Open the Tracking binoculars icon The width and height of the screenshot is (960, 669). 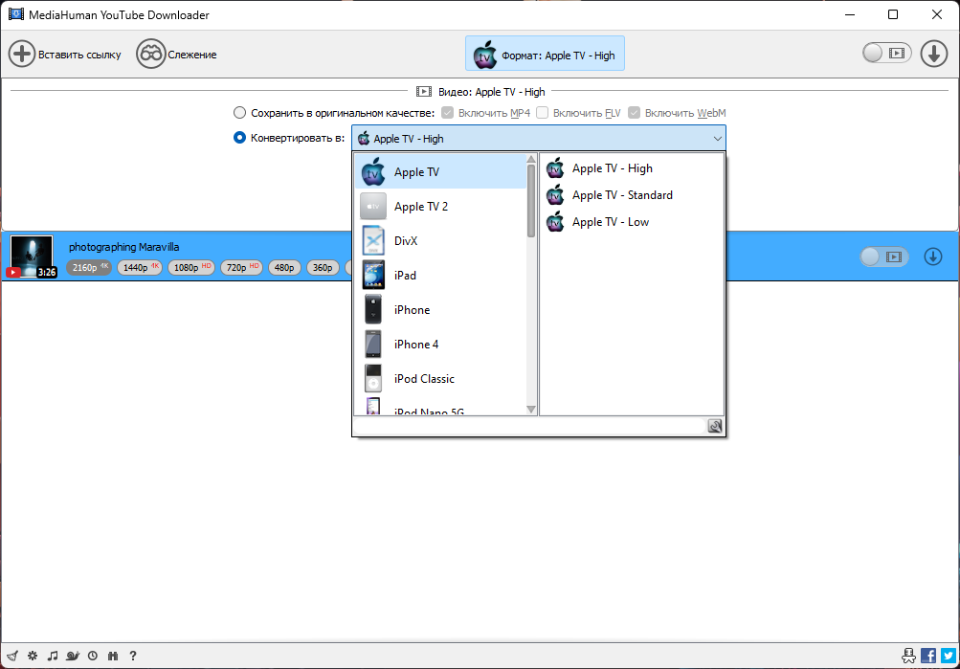[x=150, y=55]
